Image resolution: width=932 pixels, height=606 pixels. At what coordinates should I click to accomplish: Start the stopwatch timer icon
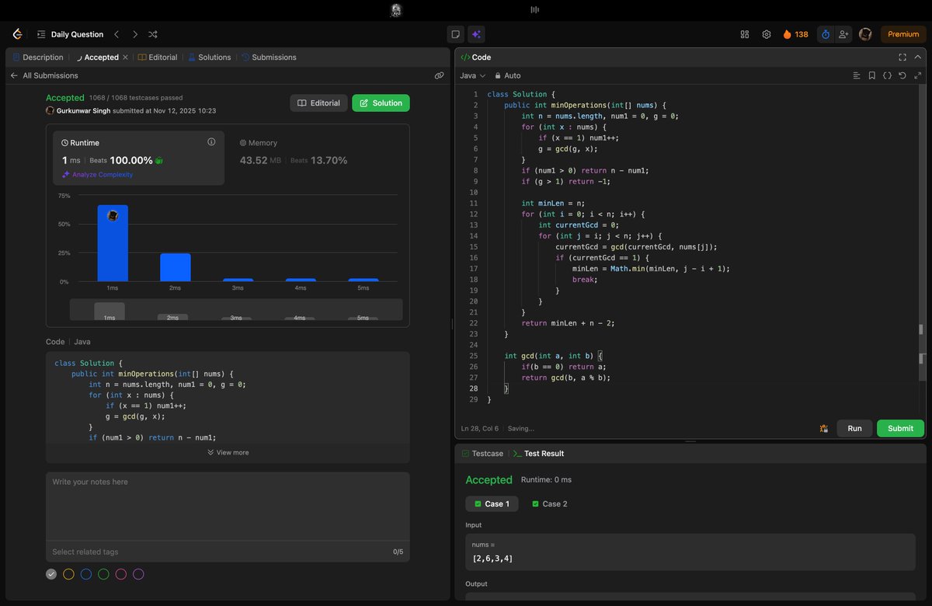826,34
